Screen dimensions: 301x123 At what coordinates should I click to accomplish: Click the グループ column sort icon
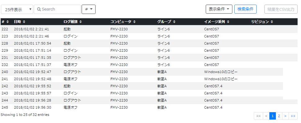click(x=174, y=22)
